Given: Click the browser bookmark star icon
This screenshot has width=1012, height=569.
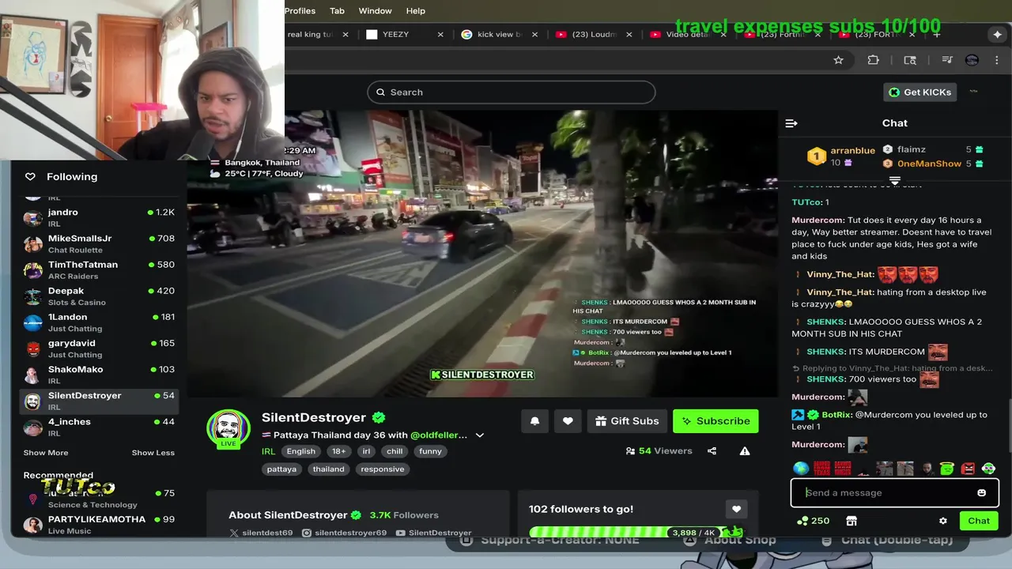Looking at the screenshot, I should click(838, 60).
